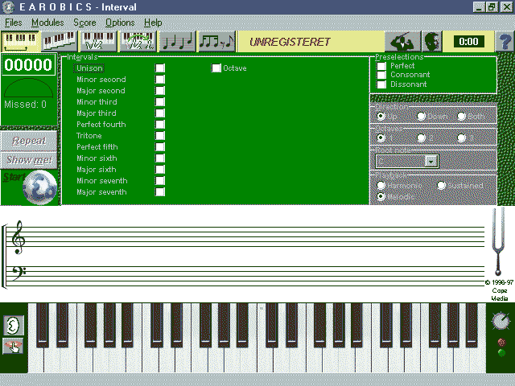Select the Interval module keyboard icon

tap(20, 41)
